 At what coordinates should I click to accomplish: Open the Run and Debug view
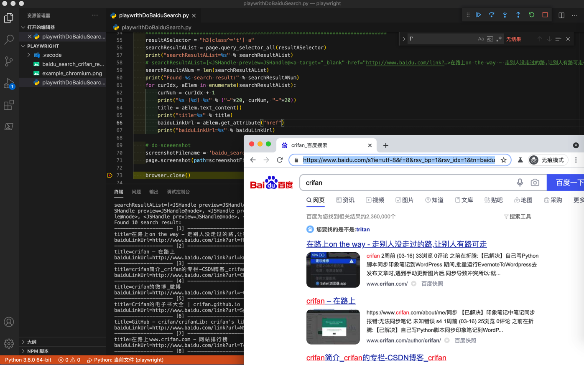[9, 83]
